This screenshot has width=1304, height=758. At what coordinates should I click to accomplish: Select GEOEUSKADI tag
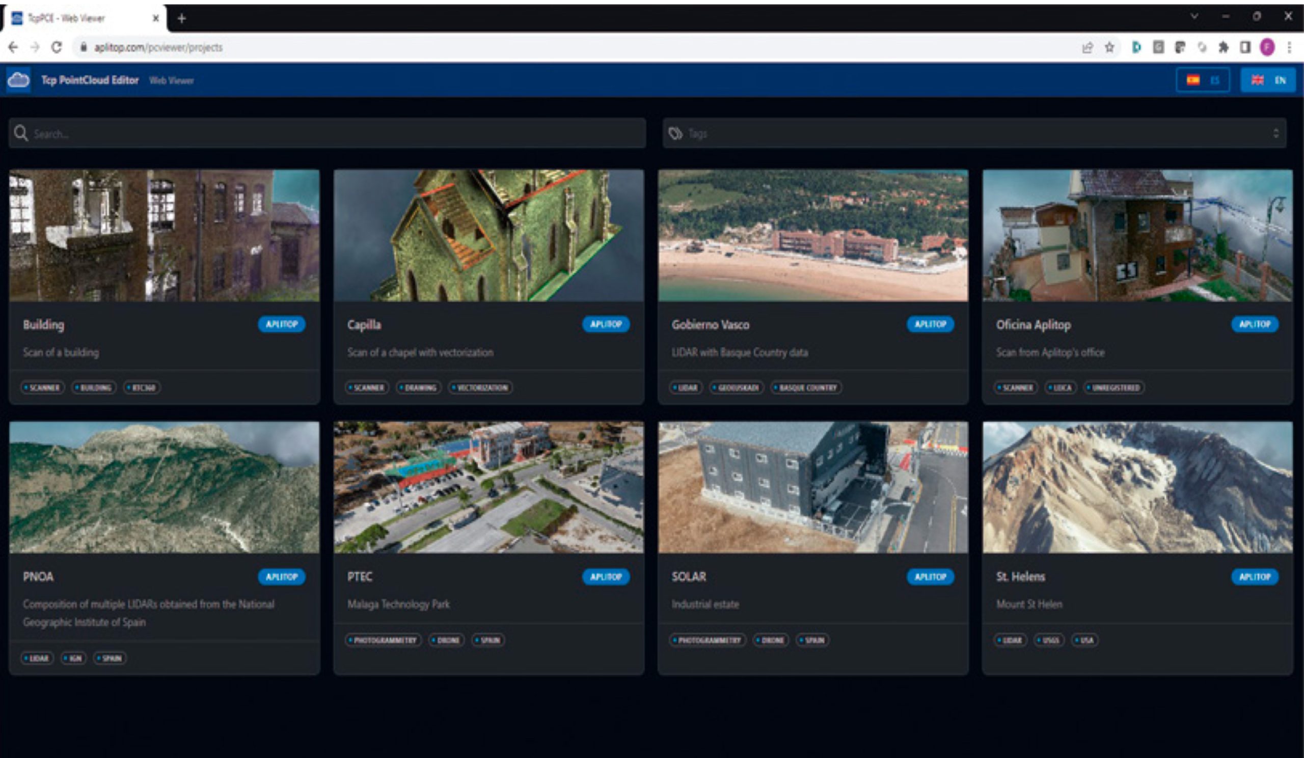click(x=737, y=387)
